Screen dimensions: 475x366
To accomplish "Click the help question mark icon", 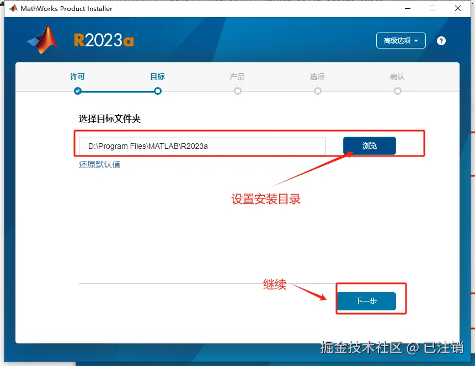I will (441, 41).
